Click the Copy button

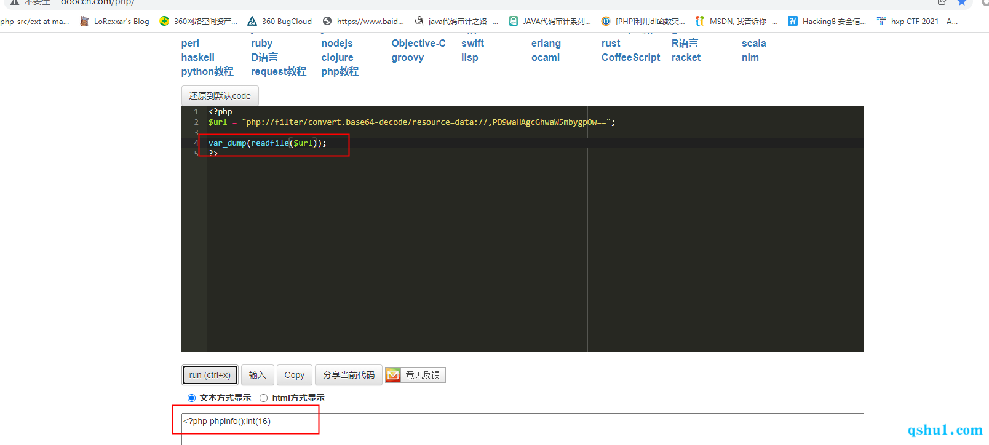click(x=294, y=375)
